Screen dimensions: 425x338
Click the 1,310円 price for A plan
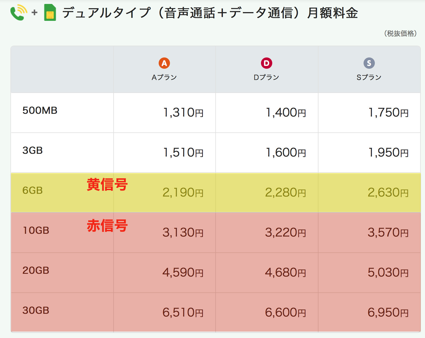(x=183, y=113)
